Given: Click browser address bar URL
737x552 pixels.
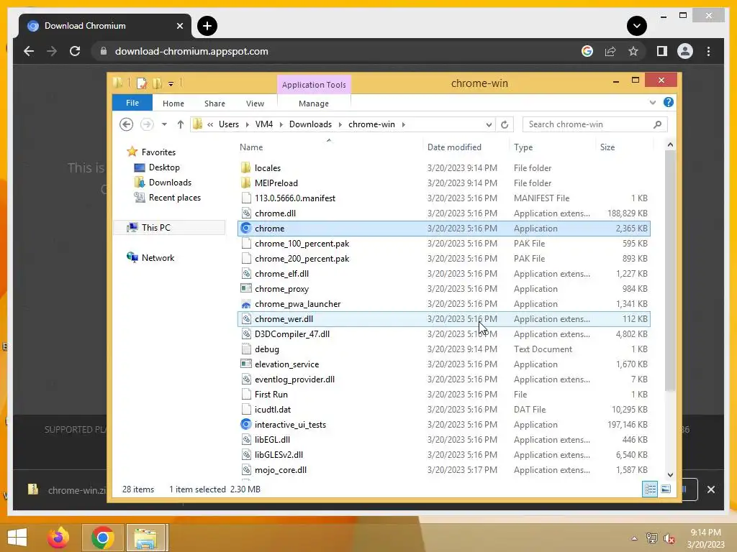Looking at the screenshot, I should 191,51.
